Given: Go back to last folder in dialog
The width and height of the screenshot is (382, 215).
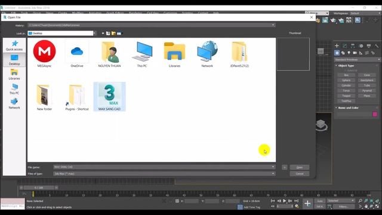Looking at the screenshot, I should (x=103, y=33).
